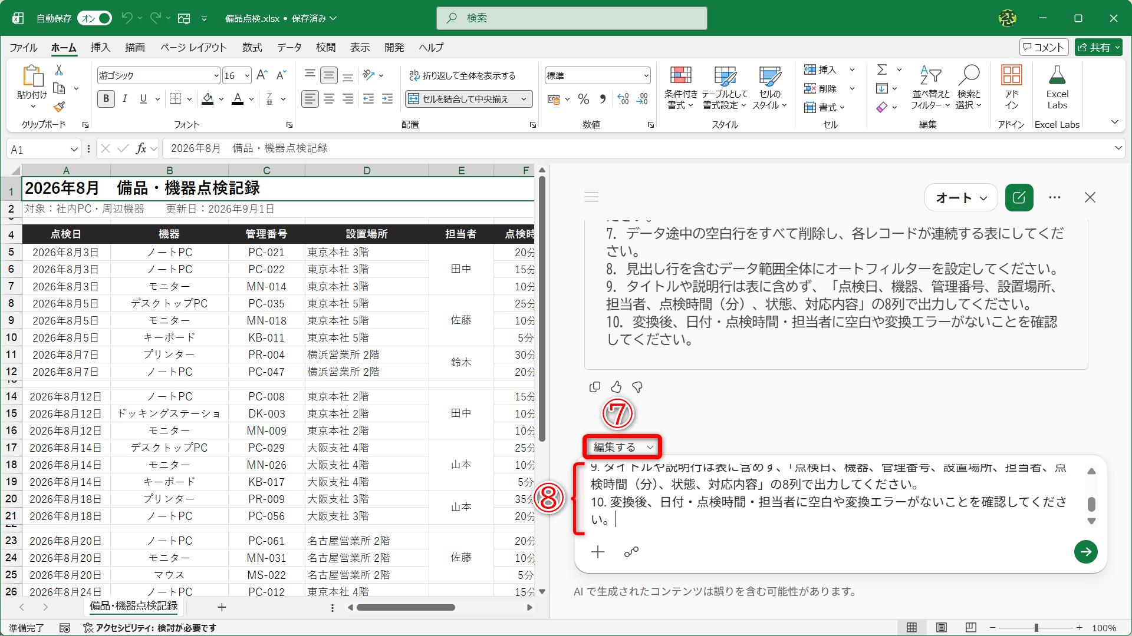Click the Format Painter brush icon
Screen dimensions: 1132x636
[59, 107]
